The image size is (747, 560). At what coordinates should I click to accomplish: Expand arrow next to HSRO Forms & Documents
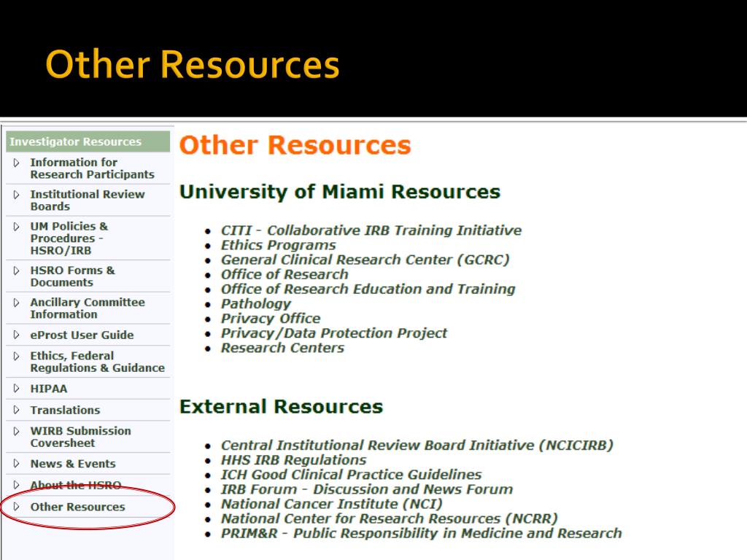coord(16,271)
